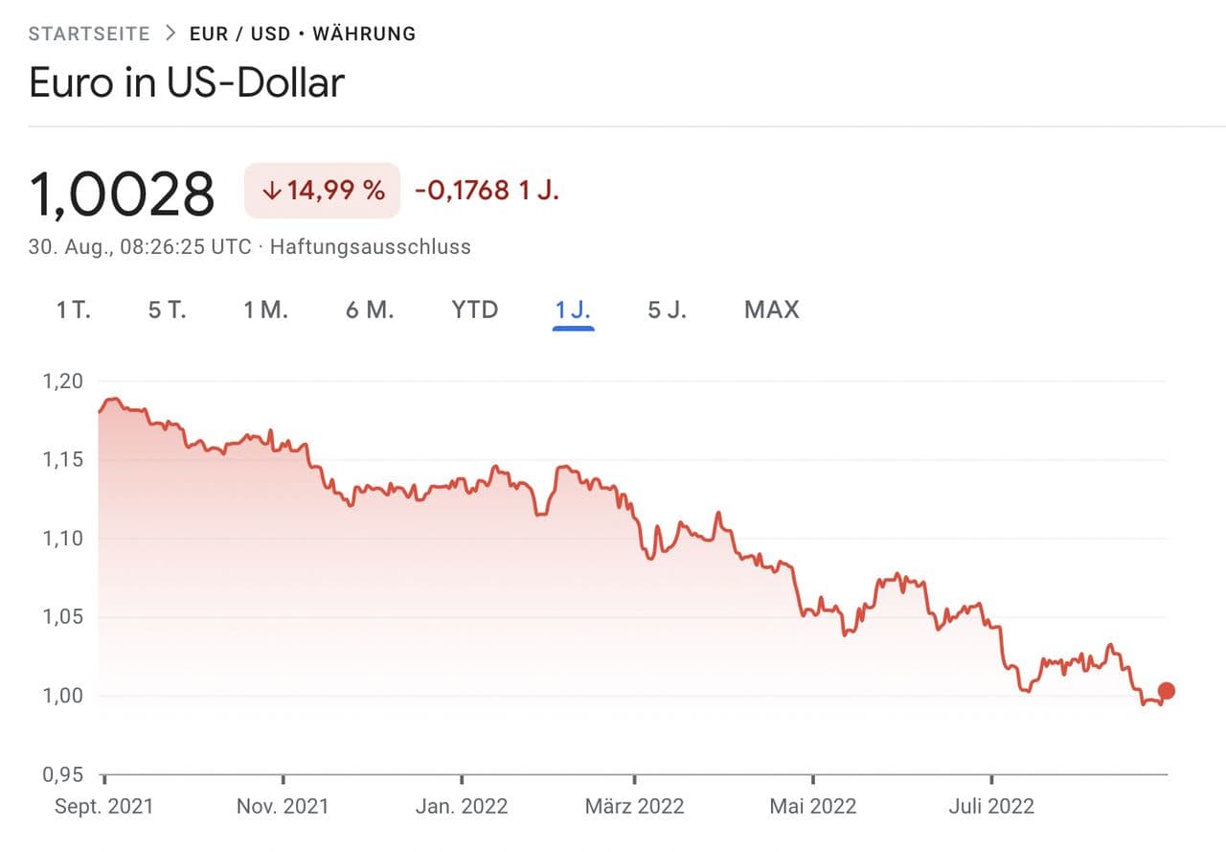1226x852 pixels.
Task: Switch to the 1 M. range tab
Action: click(x=265, y=310)
